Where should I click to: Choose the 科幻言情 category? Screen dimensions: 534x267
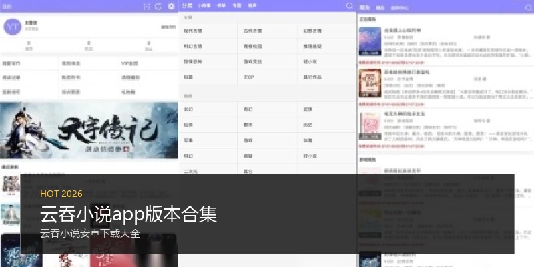click(193, 46)
